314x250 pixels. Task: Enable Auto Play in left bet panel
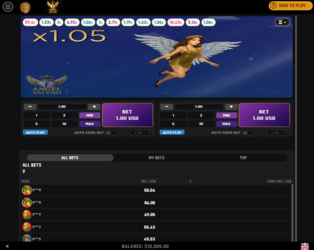click(35, 133)
